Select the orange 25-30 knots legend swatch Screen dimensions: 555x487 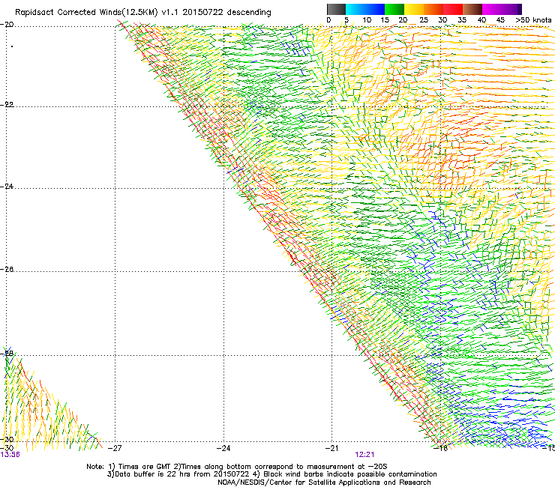pyautogui.click(x=433, y=9)
